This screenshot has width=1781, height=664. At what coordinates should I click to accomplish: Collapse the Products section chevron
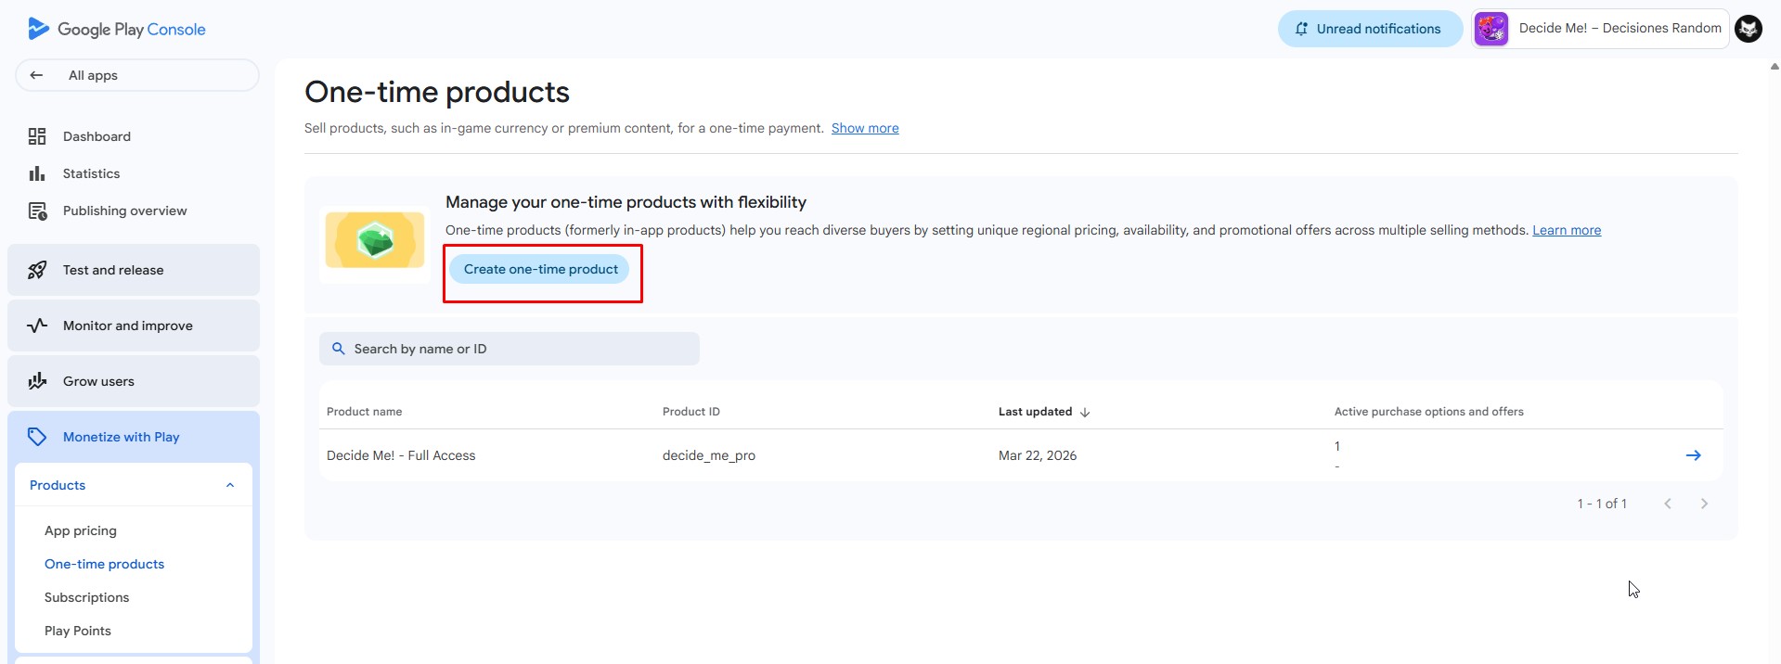[x=230, y=485]
